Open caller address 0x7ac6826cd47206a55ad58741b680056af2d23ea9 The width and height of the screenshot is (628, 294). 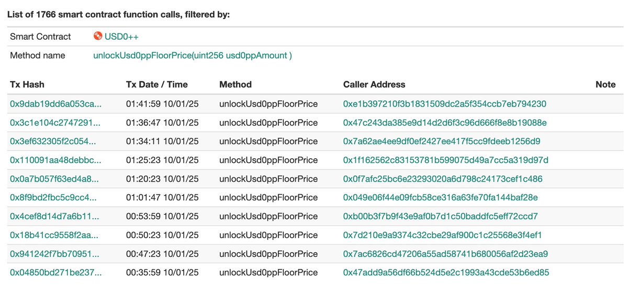445,254
